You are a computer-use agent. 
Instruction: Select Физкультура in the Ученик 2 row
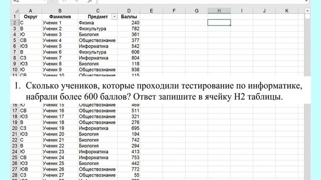pos(98,28)
